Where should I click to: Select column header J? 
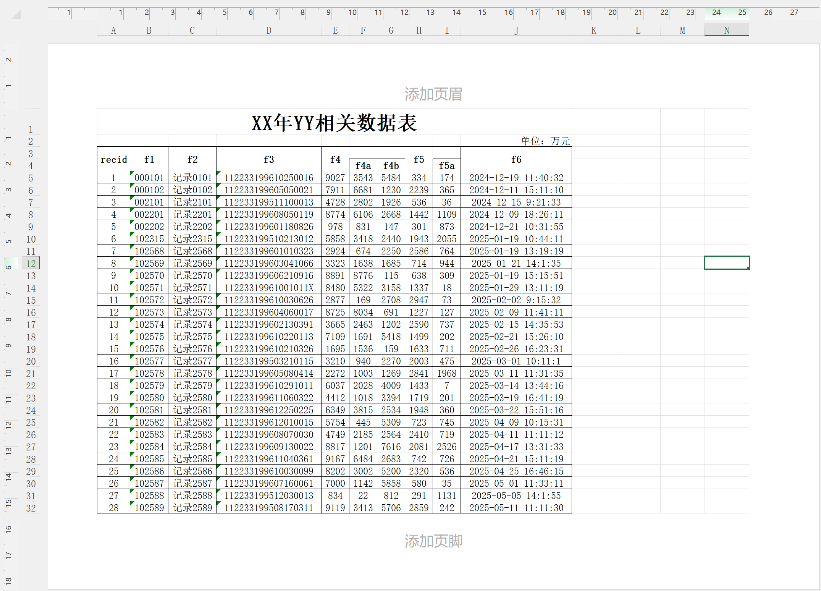(x=516, y=30)
